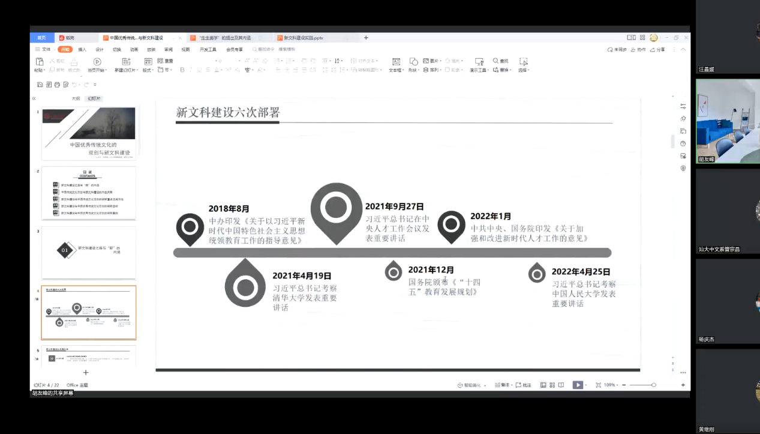Click the user avatar in WPS title bar

[654, 38]
